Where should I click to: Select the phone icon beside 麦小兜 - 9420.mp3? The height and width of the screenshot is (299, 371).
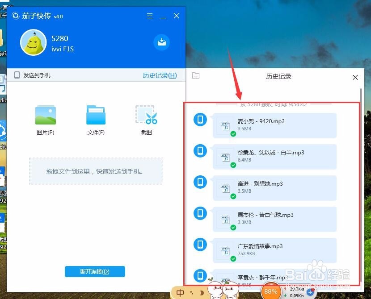pos(200,120)
